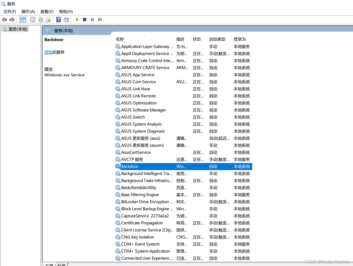Click the gear icon beside CNG Key Isolation
The image size is (353, 266).
pos(118,237)
